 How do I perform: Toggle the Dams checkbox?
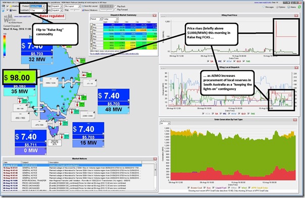tap(8, 10)
